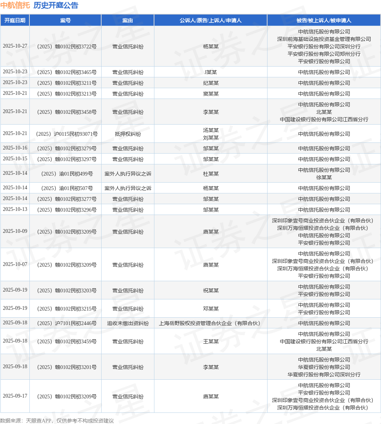Image resolution: width=381 pixels, height=424 pixels.
Task: Click the date 2025-10-15
Action: (x=15, y=159)
